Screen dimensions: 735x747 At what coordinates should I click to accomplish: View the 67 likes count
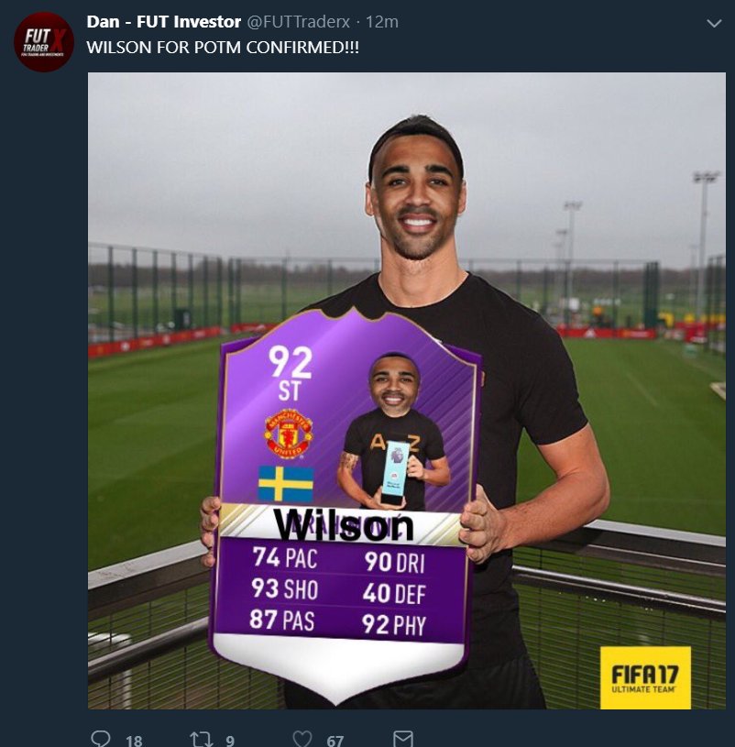[335, 741]
